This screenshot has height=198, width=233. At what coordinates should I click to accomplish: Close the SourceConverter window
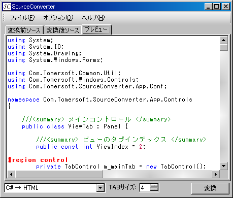[226, 7]
